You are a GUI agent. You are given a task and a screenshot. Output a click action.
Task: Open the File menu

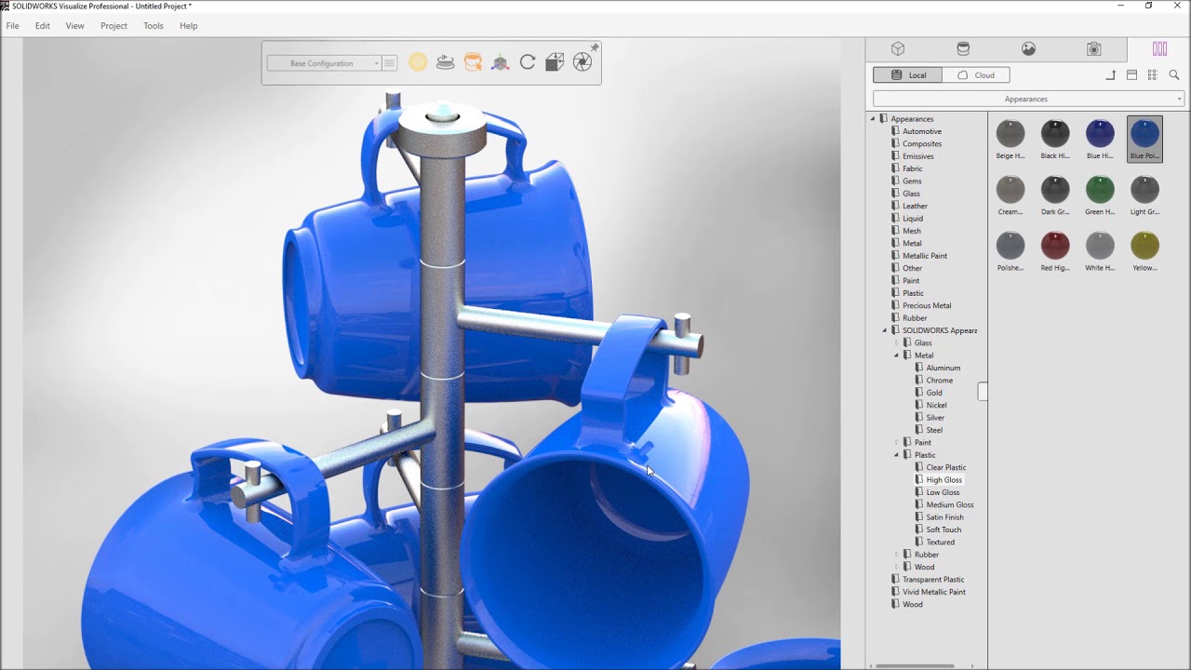(12, 26)
